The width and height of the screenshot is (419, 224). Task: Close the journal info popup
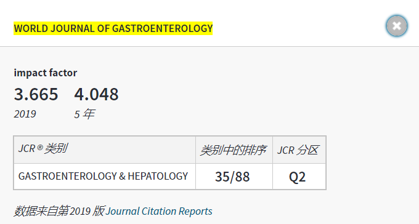click(397, 26)
